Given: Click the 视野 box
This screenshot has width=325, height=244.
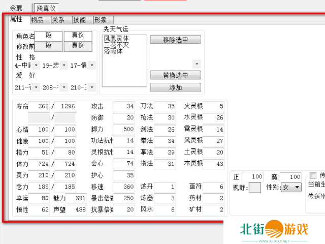Looking at the screenshot, I should coord(255,188).
